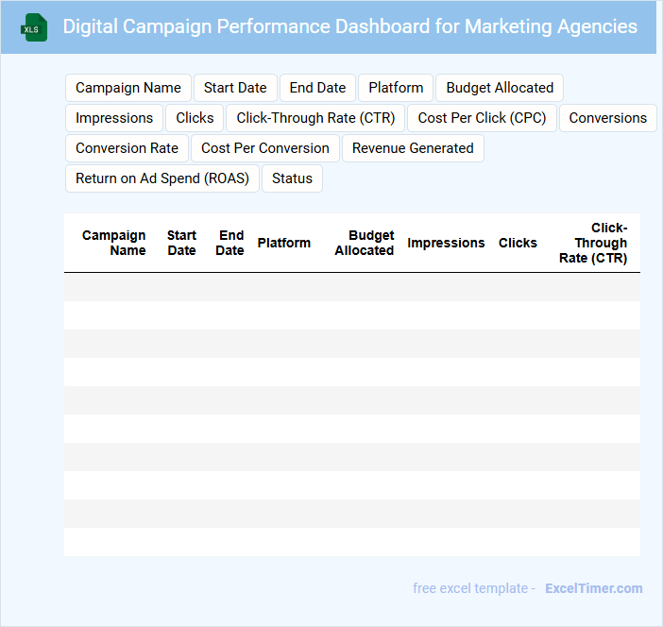Screen dimensions: 663x627
Task: Click the Cost Per Click (CPC) tag
Action: tap(482, 118)
